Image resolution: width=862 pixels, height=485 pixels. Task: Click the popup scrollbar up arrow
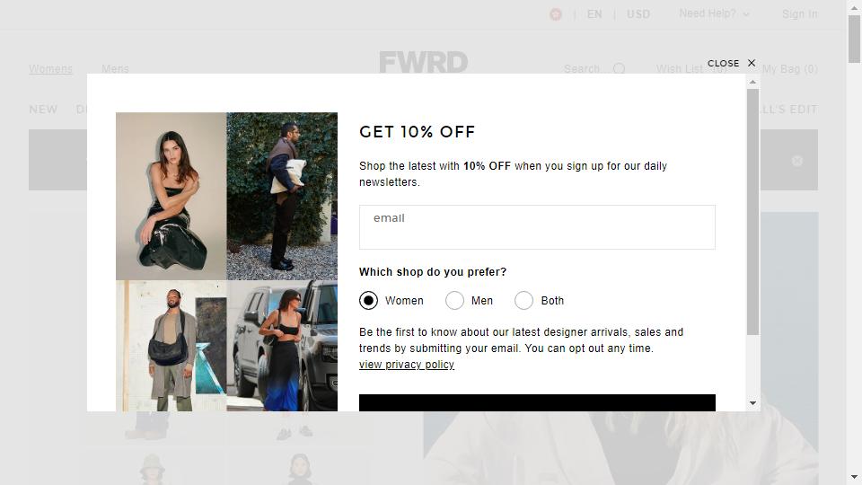pyautogui.click(x=752, y=82)
